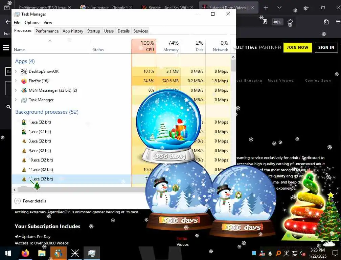Click the DesktopSnowOK snowflake taskbar button
The width and height of the screenshot is (341, 260).
click(x=75, y=253)
